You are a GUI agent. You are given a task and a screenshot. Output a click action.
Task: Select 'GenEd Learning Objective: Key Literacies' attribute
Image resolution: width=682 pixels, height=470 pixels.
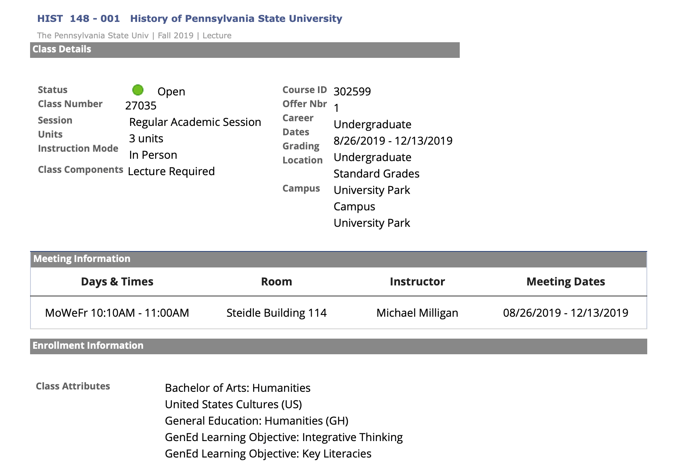268,454
